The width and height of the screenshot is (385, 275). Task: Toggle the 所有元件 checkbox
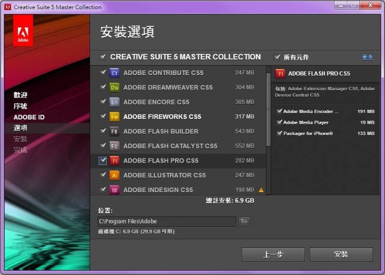(277, 58)
